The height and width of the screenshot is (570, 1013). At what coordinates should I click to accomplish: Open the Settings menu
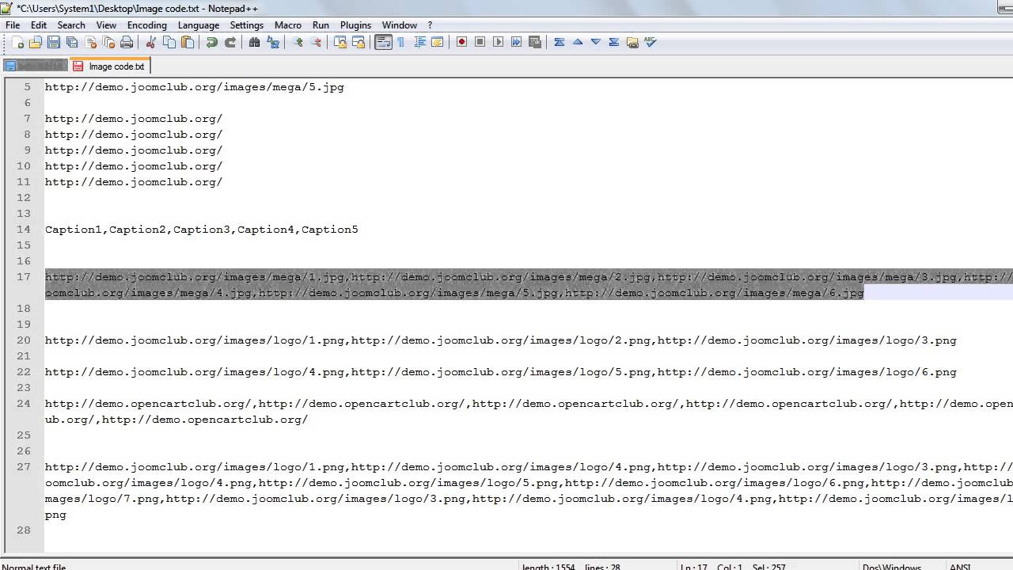(x=247, y=25)
